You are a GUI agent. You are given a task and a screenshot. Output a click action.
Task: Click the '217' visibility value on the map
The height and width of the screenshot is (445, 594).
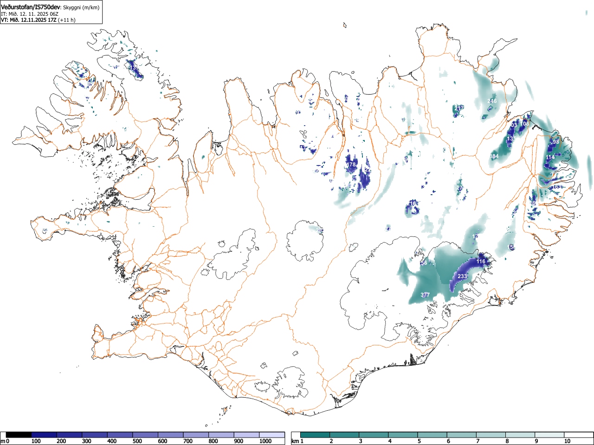pos(459,108)
